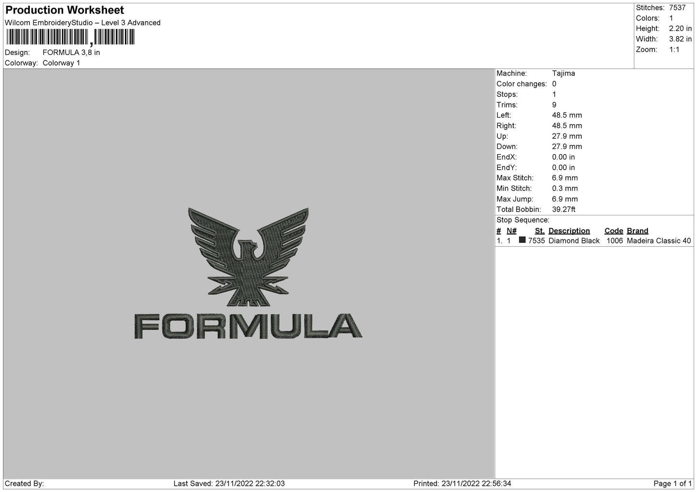
Task: Click the Madeira Classic 40 brand
Action: pyautogui.click(x=659, y=241)
